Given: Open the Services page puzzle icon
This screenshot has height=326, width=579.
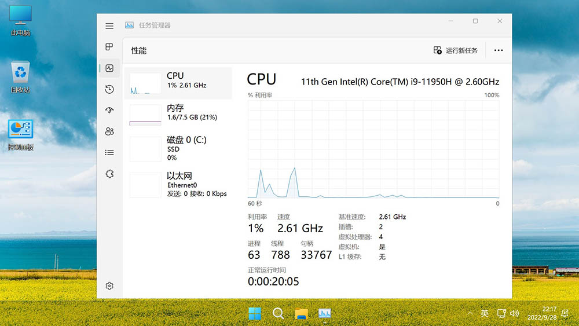Looking at the screenshot, I should point(109,174).
